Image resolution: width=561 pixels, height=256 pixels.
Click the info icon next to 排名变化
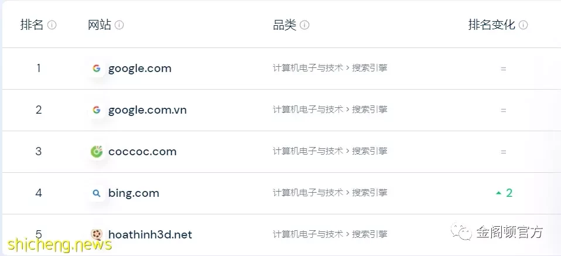click(523, 25)
